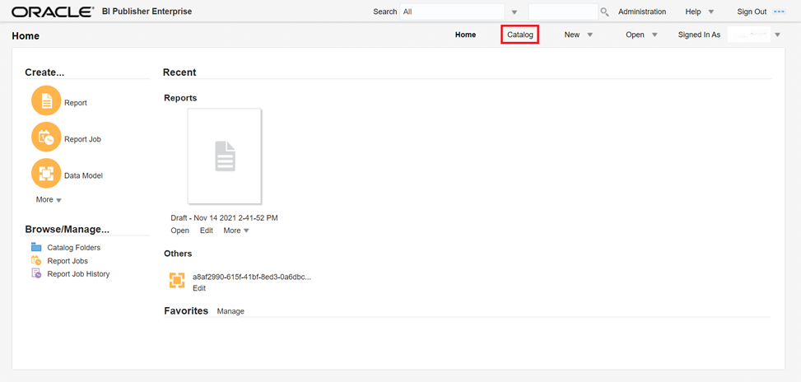Click the search magnifier icon
Viewport: 801px width, 382px height.
click(x=604, y=12)
